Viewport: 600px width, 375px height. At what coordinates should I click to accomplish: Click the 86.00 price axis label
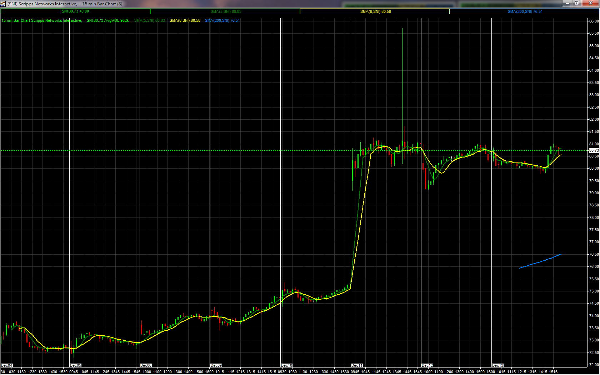coord(594,21)
